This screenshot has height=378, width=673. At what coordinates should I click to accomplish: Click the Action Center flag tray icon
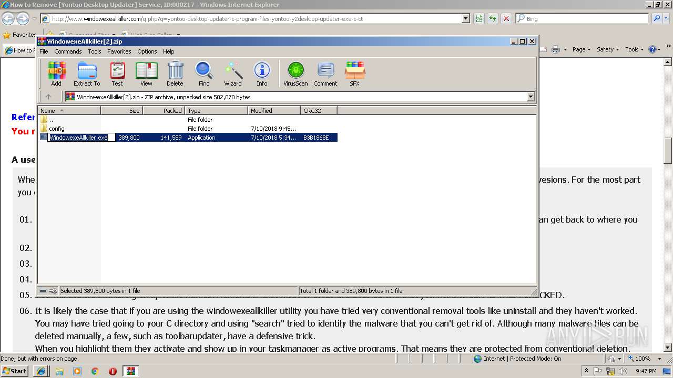tap(598, 371)
